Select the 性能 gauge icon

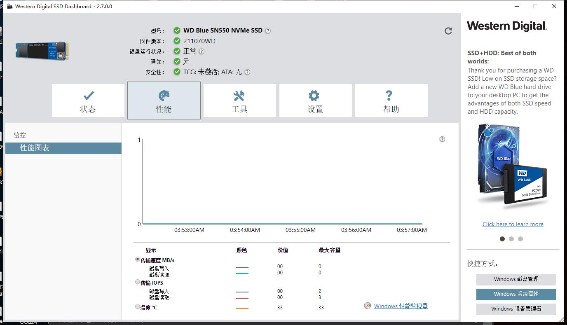pos(164,95)
